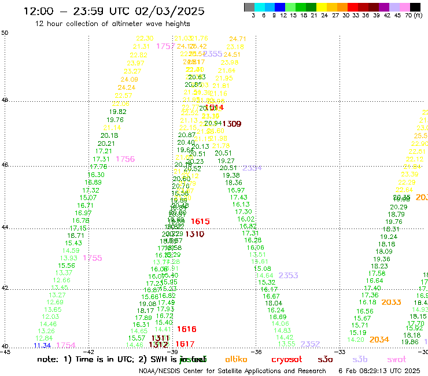The width and height of the screenshot is (428, 376).
Task: Click the title date '02/03/2025'
Action: point(169,11)
